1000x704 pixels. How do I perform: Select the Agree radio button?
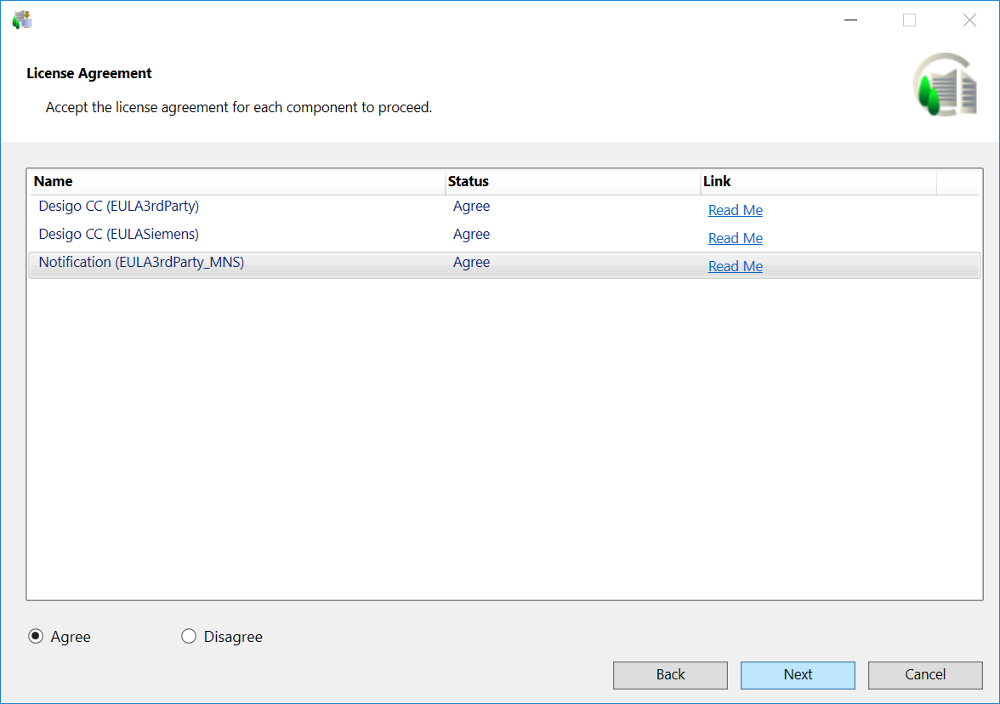pos(36,637)
